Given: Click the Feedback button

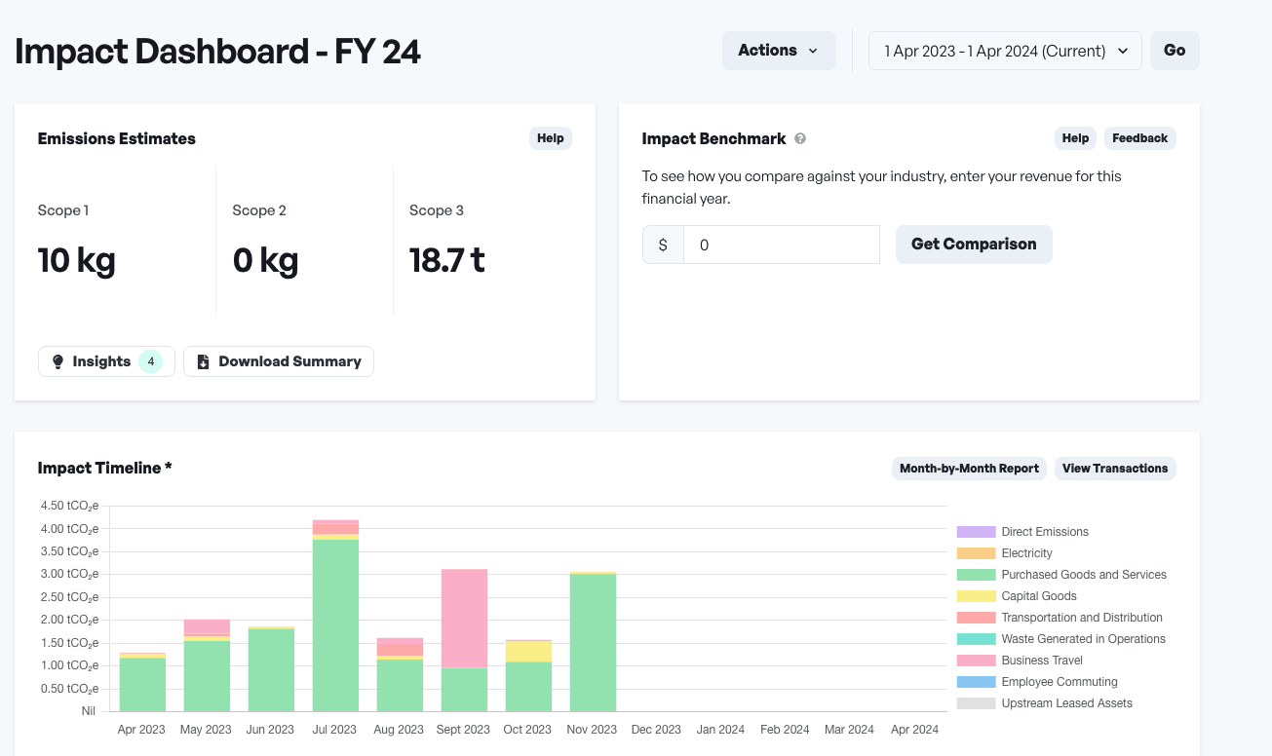Looking at the screenshot, I should (x=1139, y=138).
